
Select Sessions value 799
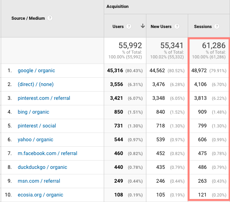click(202, 126)
